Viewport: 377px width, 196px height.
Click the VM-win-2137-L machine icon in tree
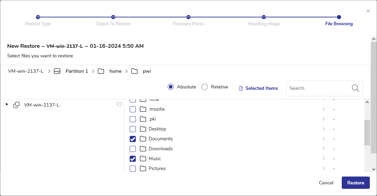[16, 105]
